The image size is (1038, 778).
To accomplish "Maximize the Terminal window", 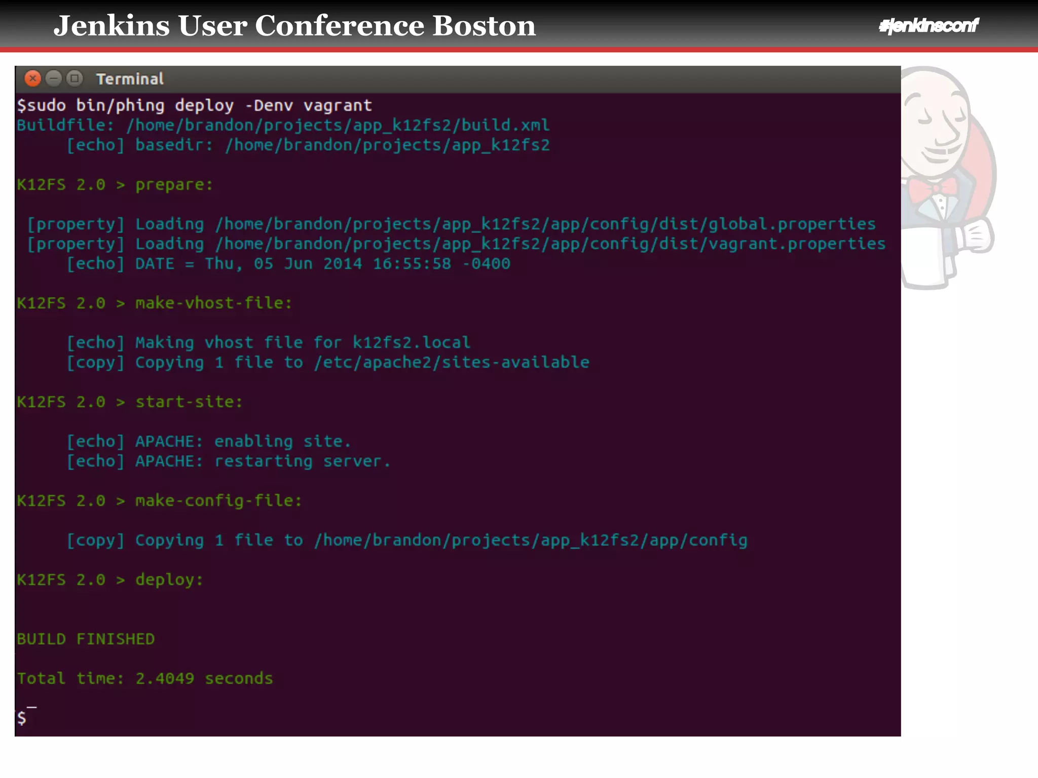I will [x=75, y=79].
